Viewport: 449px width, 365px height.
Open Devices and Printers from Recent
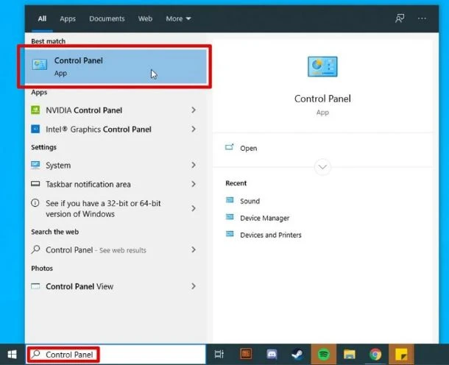click(x=271, y=235)
